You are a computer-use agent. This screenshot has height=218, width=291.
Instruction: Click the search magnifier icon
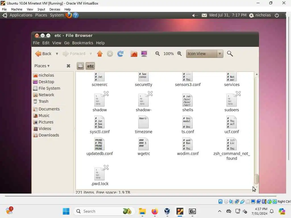(230, 54)
